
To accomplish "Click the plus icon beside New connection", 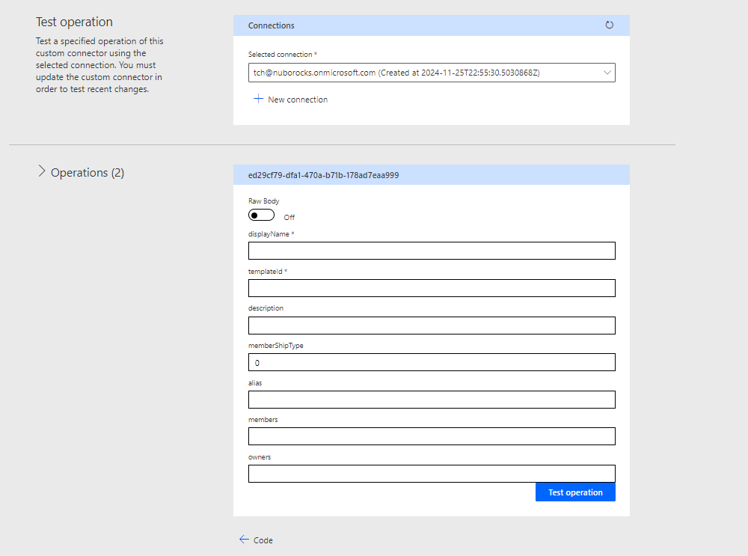I will tap(257, 99).
